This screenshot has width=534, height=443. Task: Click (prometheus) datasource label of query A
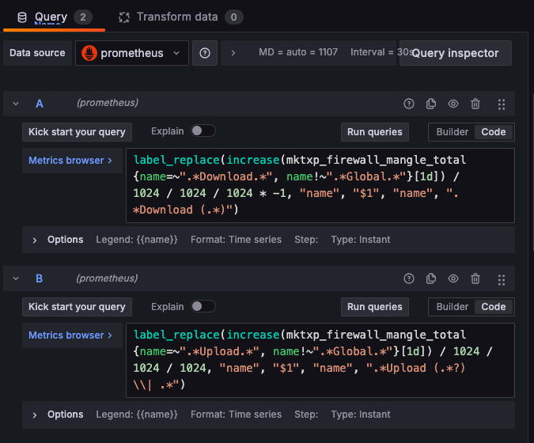(x=108, y=103)
